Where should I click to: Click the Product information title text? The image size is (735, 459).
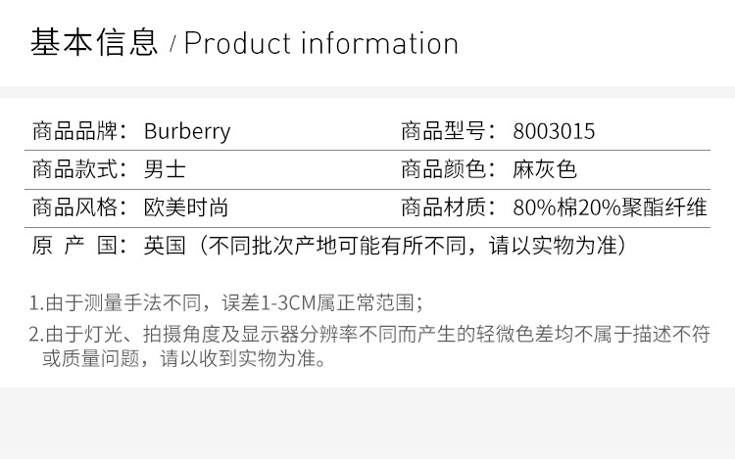coord(321,44)
